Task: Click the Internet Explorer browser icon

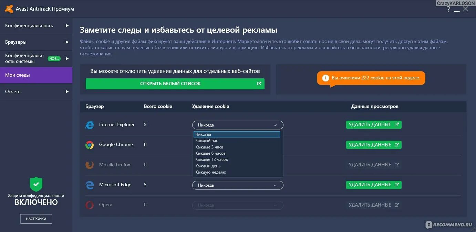Action: [90, 125]
